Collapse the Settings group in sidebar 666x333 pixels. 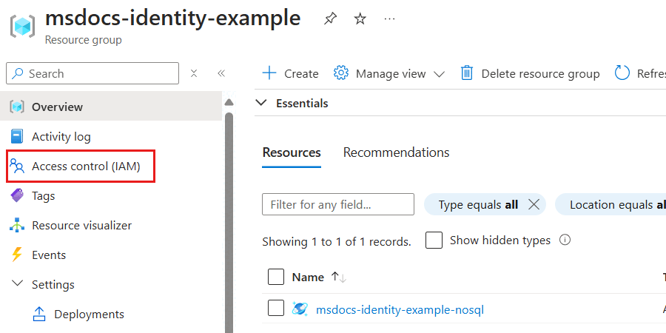click(17, 285)
